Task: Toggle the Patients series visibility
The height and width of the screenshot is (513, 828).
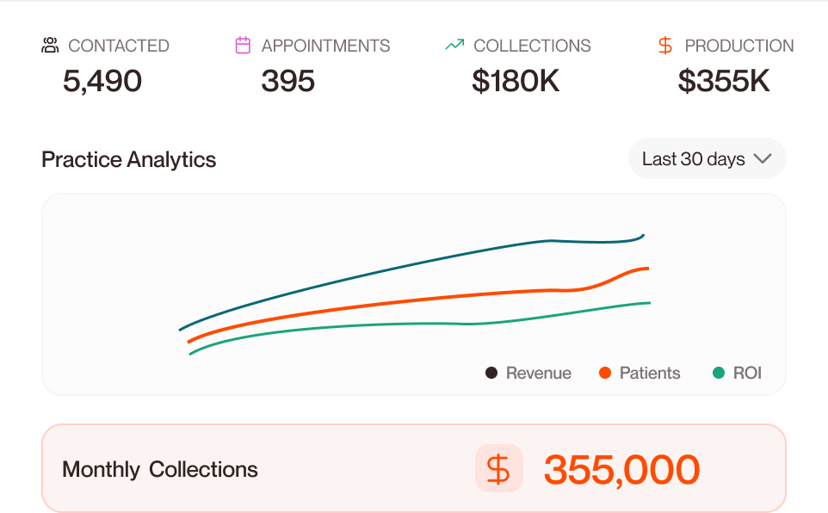Action: coord(640,373)
